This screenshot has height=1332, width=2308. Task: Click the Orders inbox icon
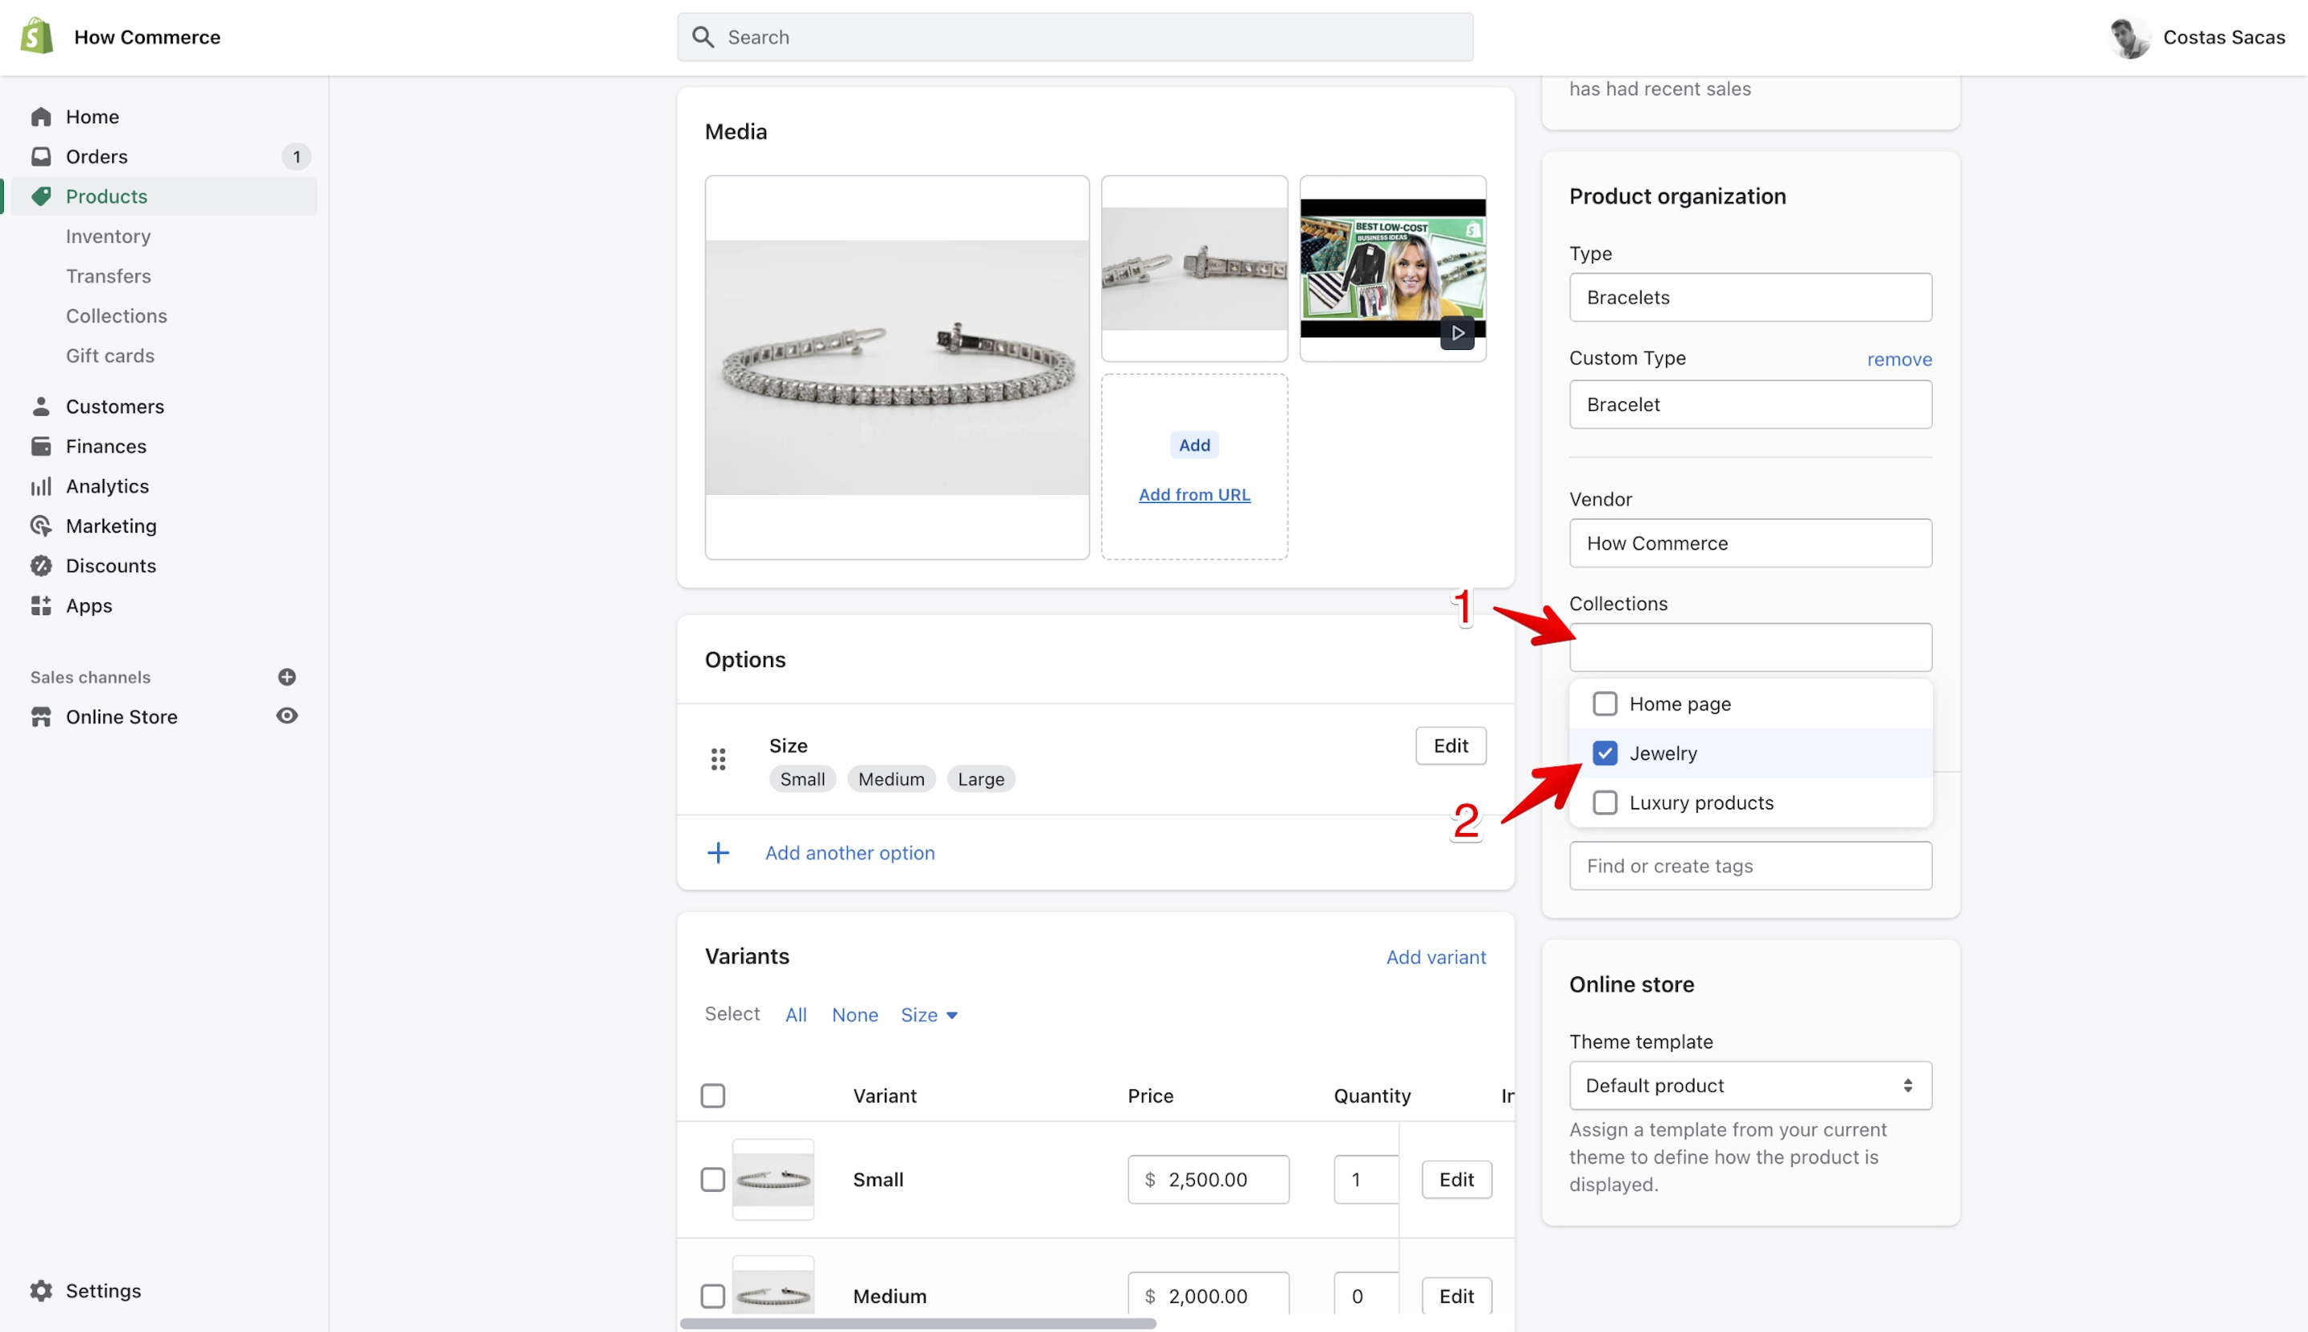pyautogui.click(x=41, y=156)
